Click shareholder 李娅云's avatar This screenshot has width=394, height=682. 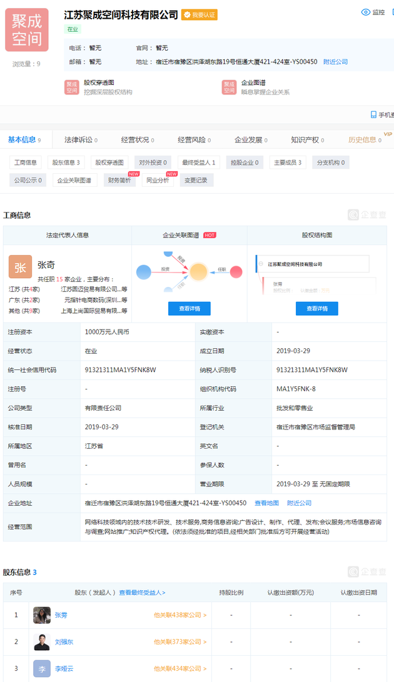[42, 668]
